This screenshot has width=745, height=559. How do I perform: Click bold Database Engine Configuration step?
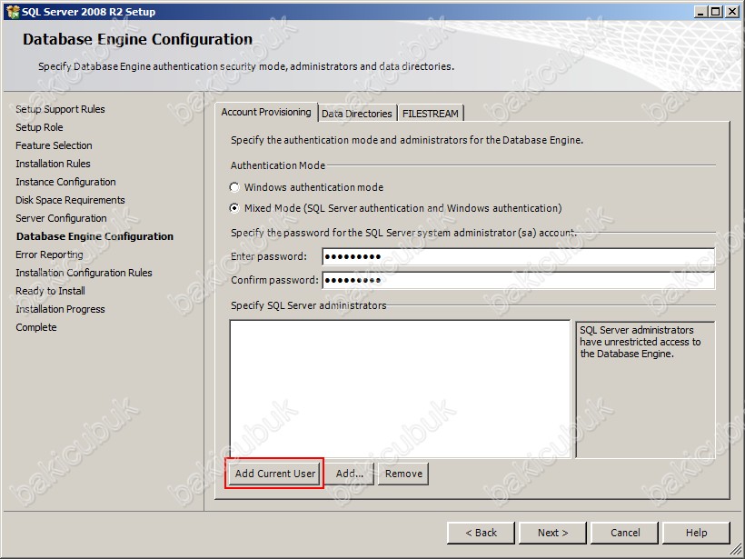[95, 236]
